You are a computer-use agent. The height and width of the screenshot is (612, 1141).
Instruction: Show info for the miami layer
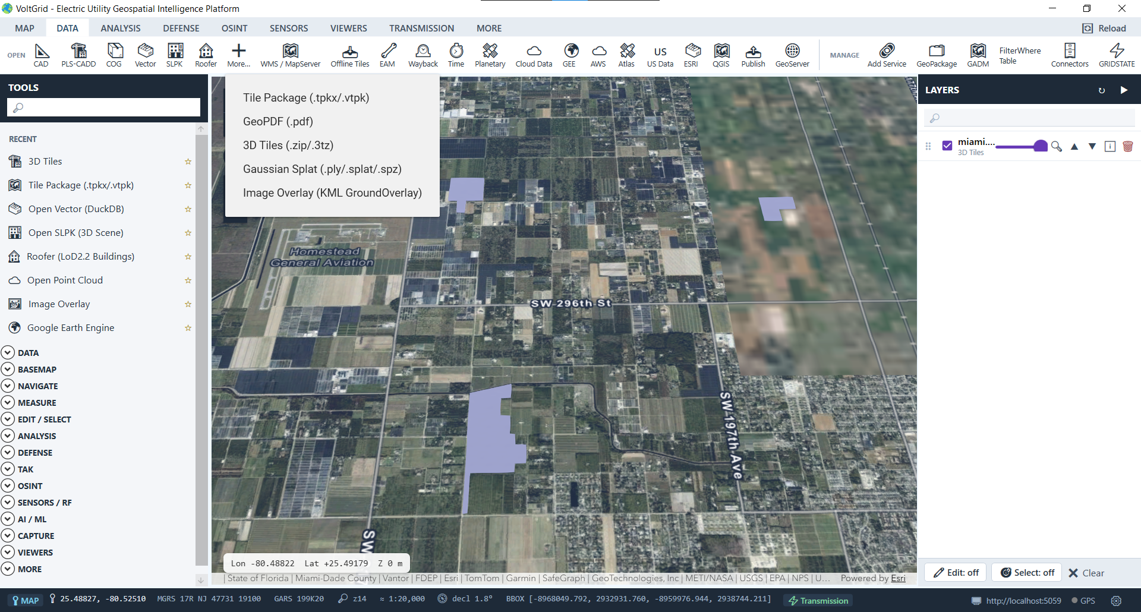point(1110,146)
